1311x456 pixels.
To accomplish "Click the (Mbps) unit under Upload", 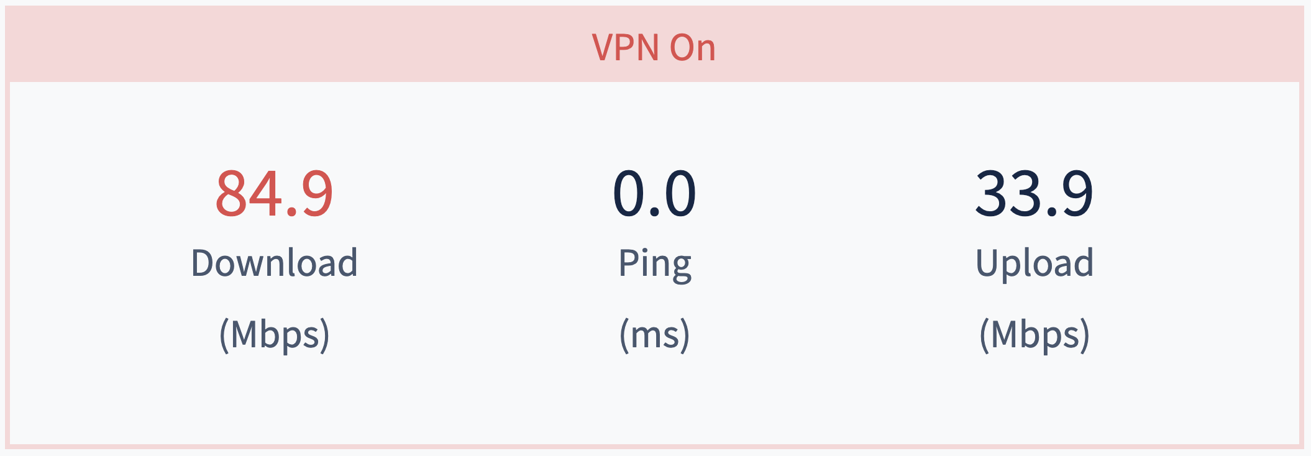I will click(1035, 335).
